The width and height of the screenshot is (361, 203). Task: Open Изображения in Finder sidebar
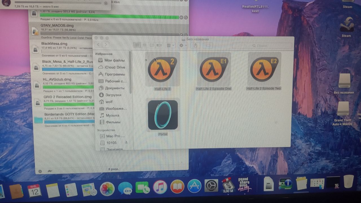113,109
